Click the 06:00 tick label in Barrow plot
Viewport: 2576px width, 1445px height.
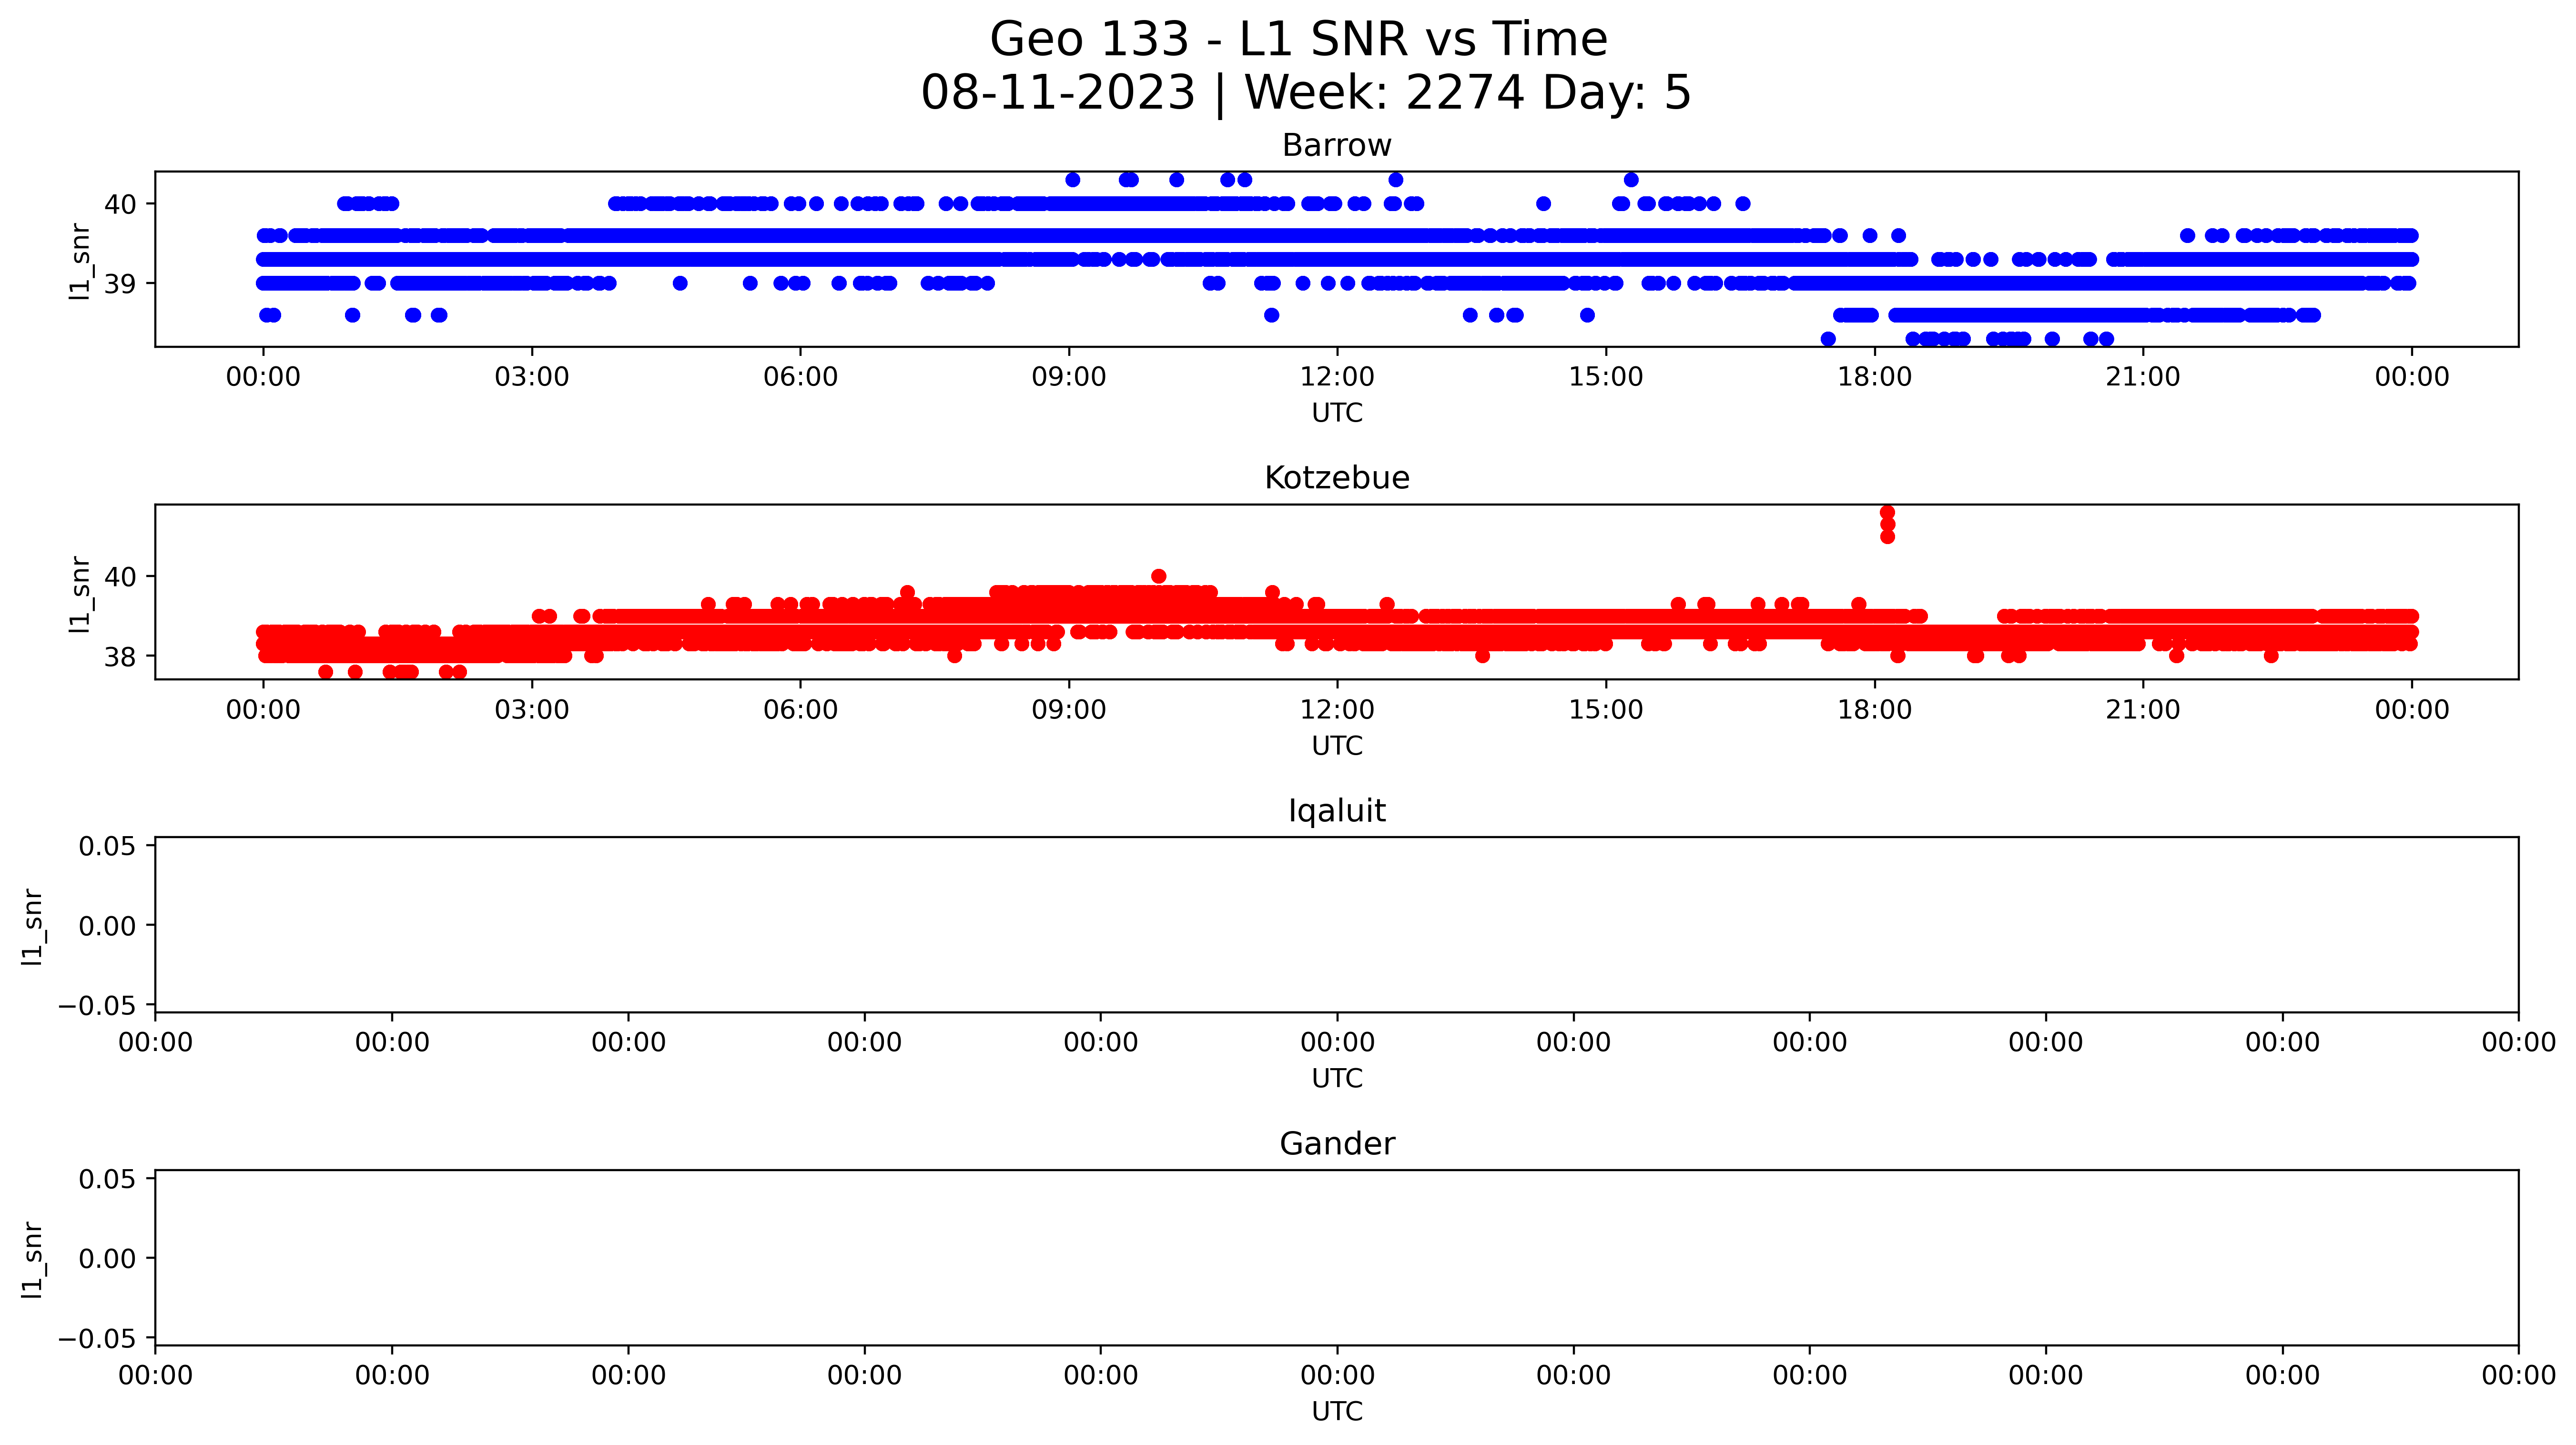tap(800, 377)
